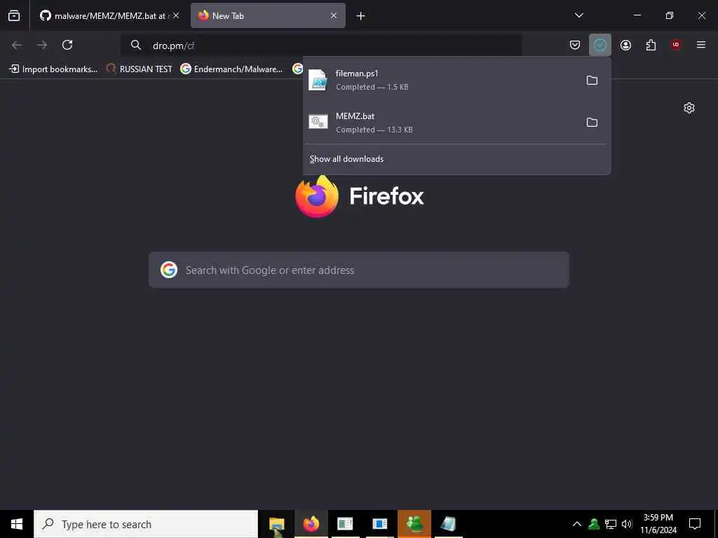Screen dimensions: 718x538
Task: Go back one page
Action: [17, 45]
